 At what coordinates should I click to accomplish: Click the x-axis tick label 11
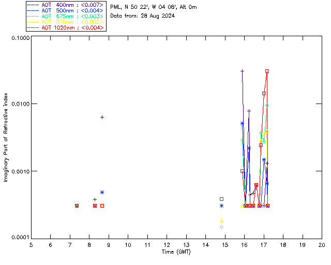tap(147, 245)
